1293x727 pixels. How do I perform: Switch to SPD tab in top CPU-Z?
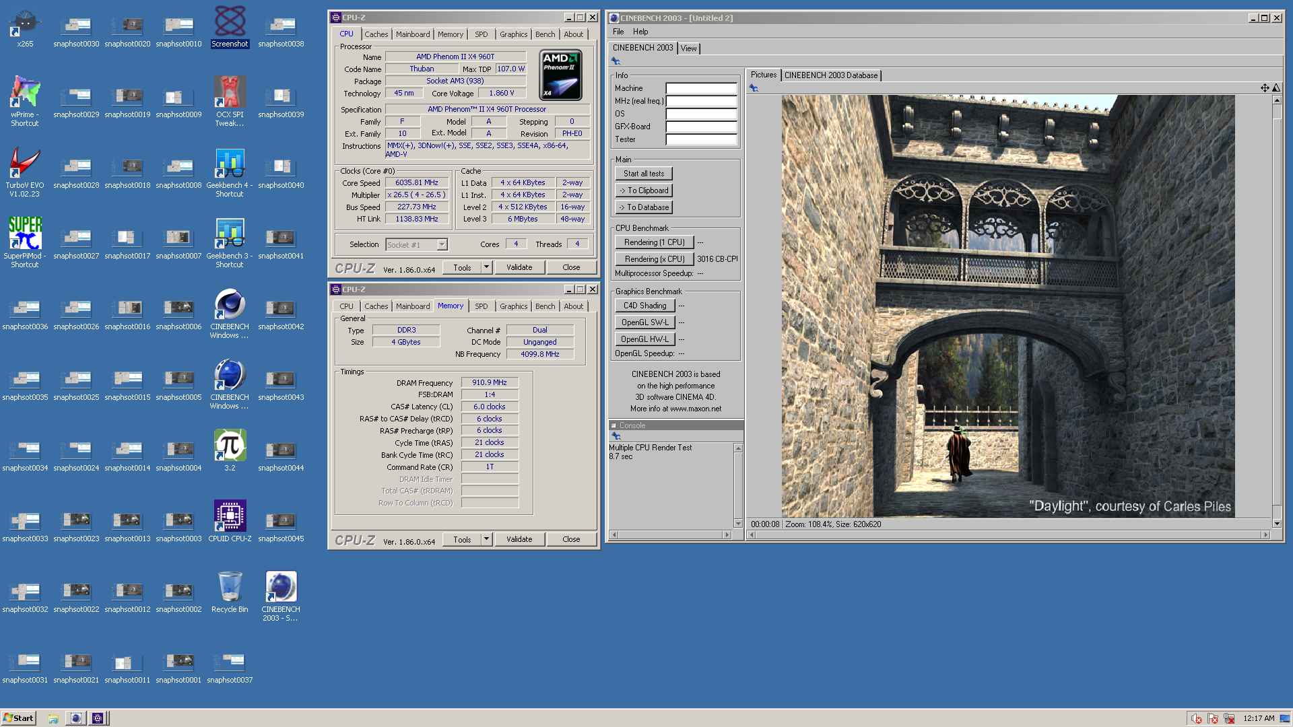coord(481,34)
